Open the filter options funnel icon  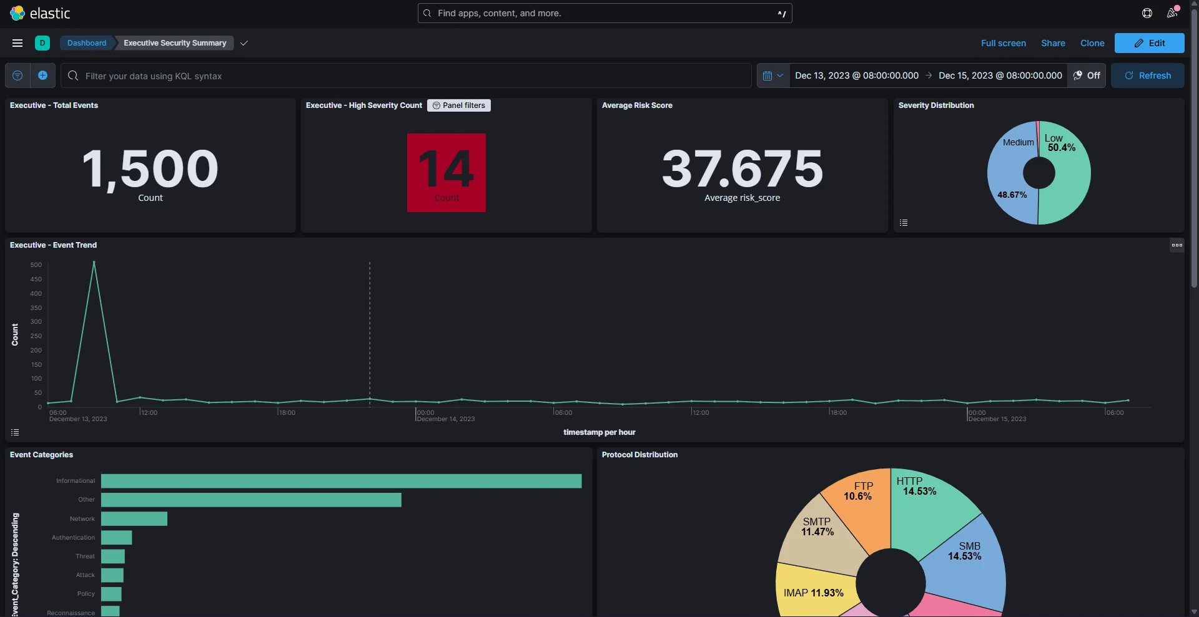(17, 75)
